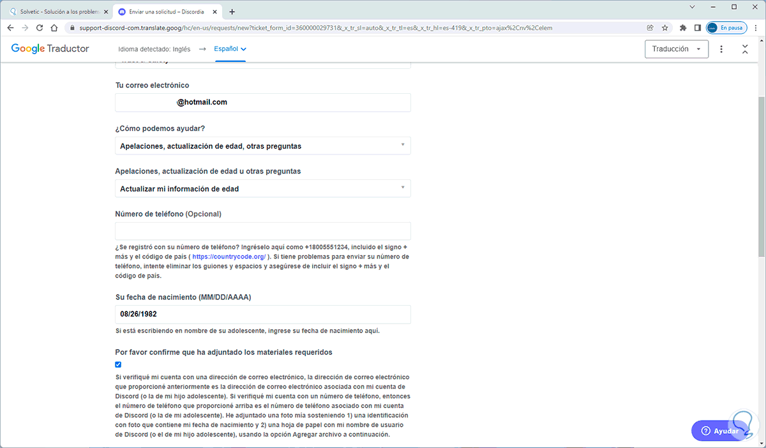
Task: Click 'Por favor confirme que ha adjuntado' heading
Action: [223, 352]
